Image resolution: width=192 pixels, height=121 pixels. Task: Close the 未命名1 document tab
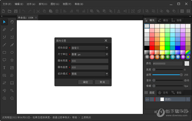click(36, 18)
